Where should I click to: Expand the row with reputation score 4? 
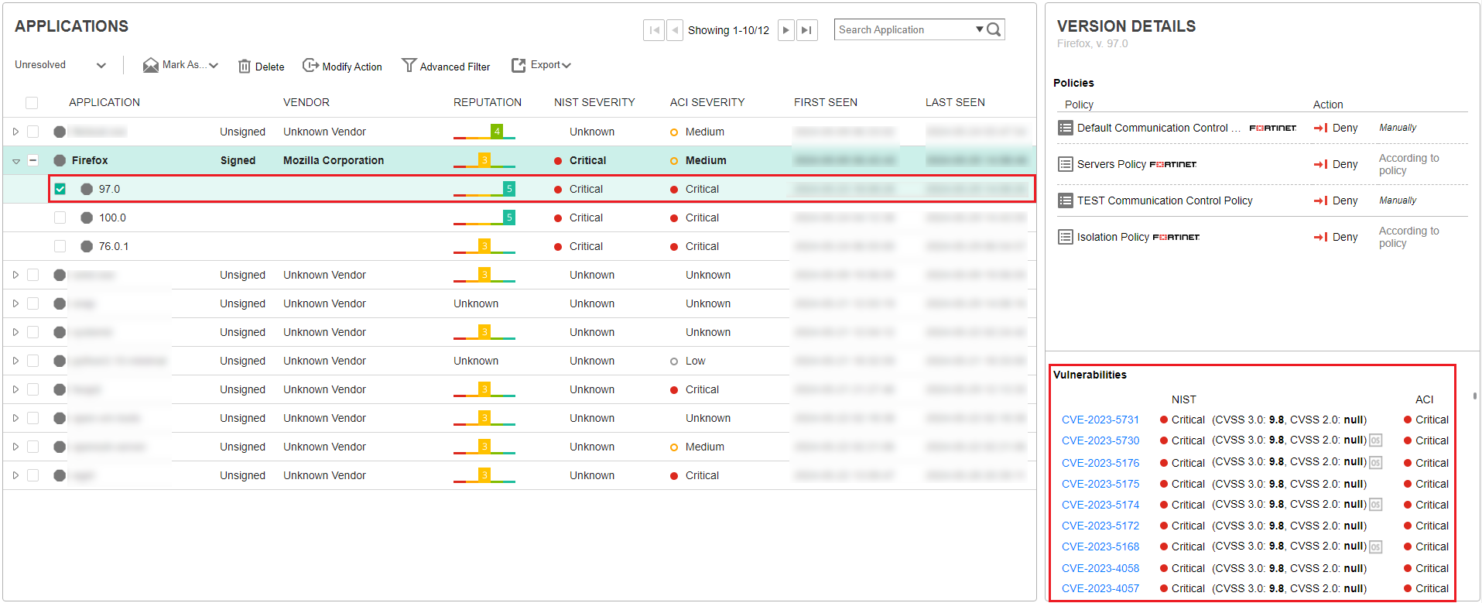15,132
